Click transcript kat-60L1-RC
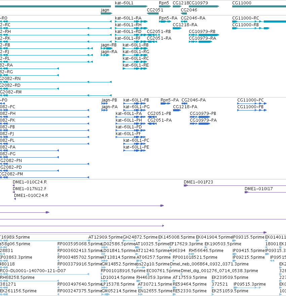This screenshot has height=296, width=286. 136,58
